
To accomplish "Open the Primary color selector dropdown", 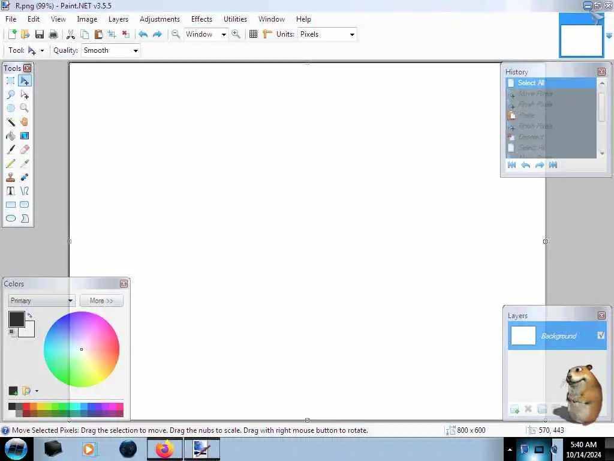I will point(41,301).
